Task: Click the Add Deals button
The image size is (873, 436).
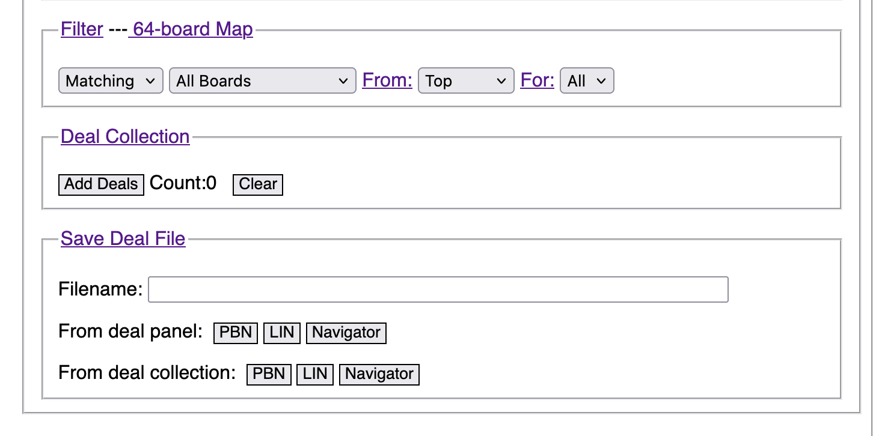Action: click(x=101, y=184)
